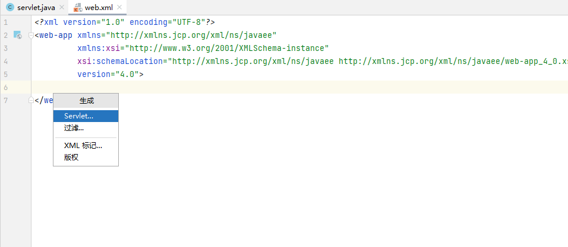Click line number 1 in the gutter
Image resolution: width=568 pixels, height=247 pixels.
(5, 23)
